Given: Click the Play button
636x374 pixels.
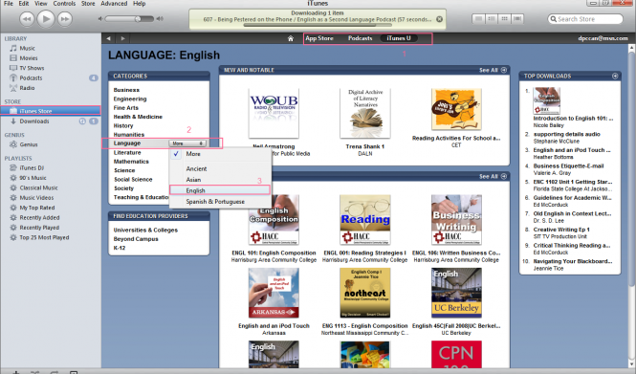Looking at the screenshot, I should point(46,19).
